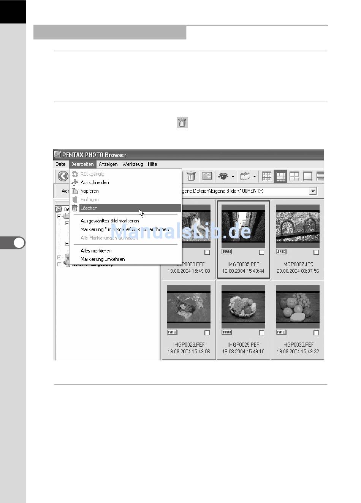Switch to the list detail view button
This screenshot has width=361, height=503.
tap(320, 176)
